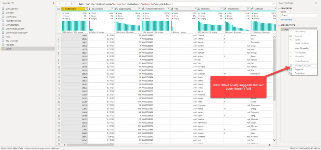
Task: Open MiddleName column filter dropdown
Action: (x=249, y=9)
